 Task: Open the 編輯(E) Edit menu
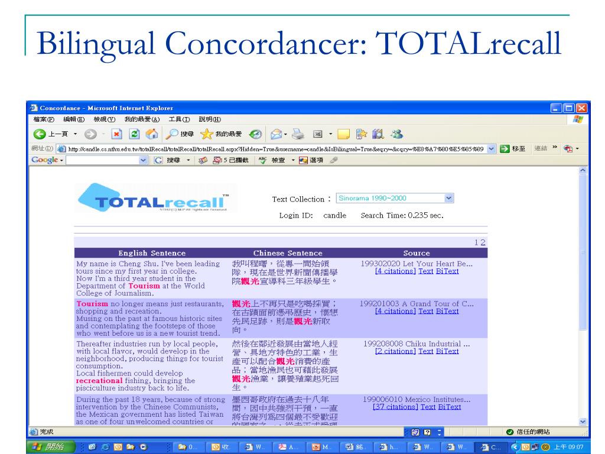click(74, 119)
